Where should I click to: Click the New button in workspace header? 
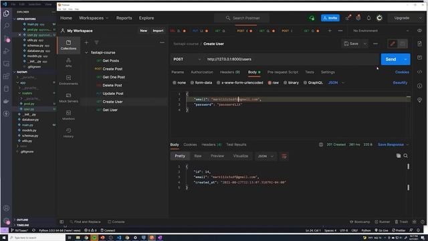point(144,31)
